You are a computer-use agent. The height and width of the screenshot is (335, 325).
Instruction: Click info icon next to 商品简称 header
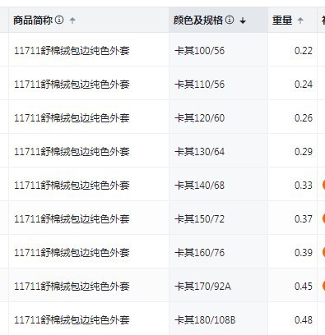click(59, 20)
